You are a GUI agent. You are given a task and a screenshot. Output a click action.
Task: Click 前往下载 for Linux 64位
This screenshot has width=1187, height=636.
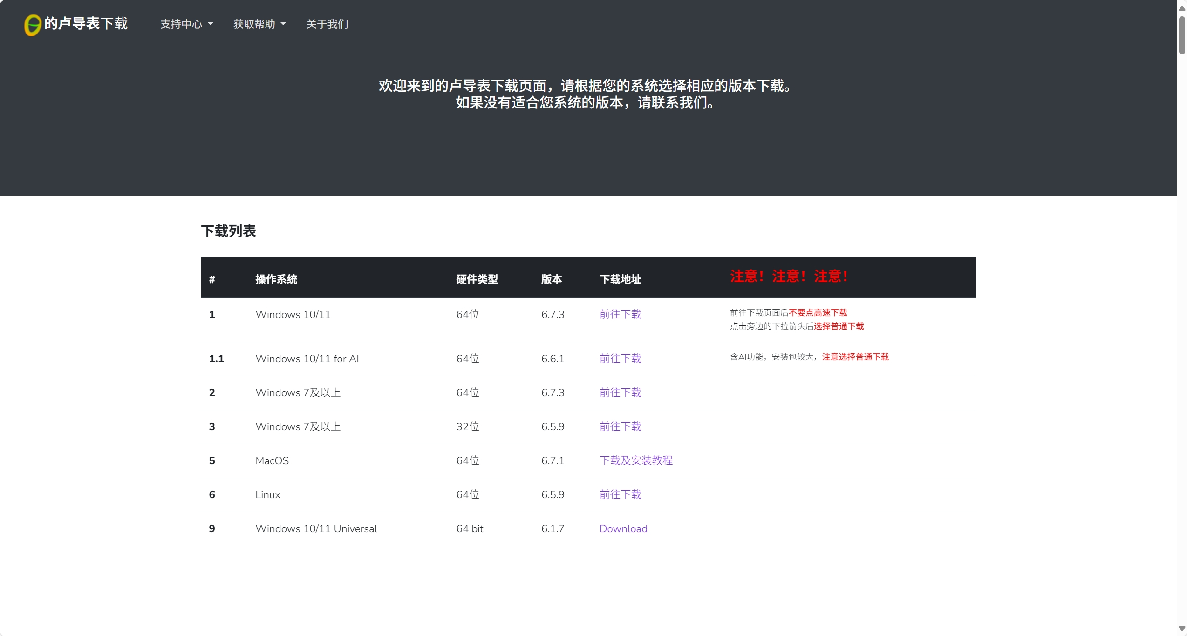click(x=620, y=494)
